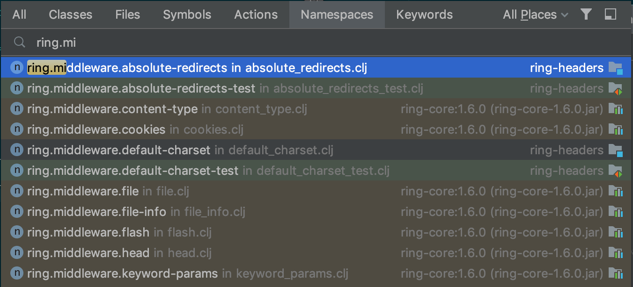
Task: Click the filter funnel icon
Action: coord(586,14)
